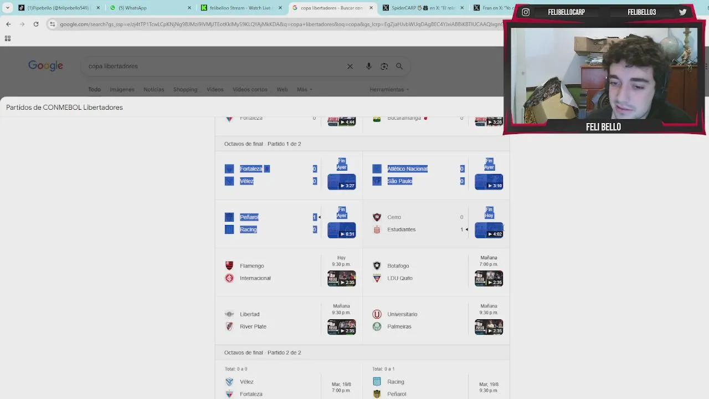
Task: Open the Flamengo team name
Action: point(251,265)
